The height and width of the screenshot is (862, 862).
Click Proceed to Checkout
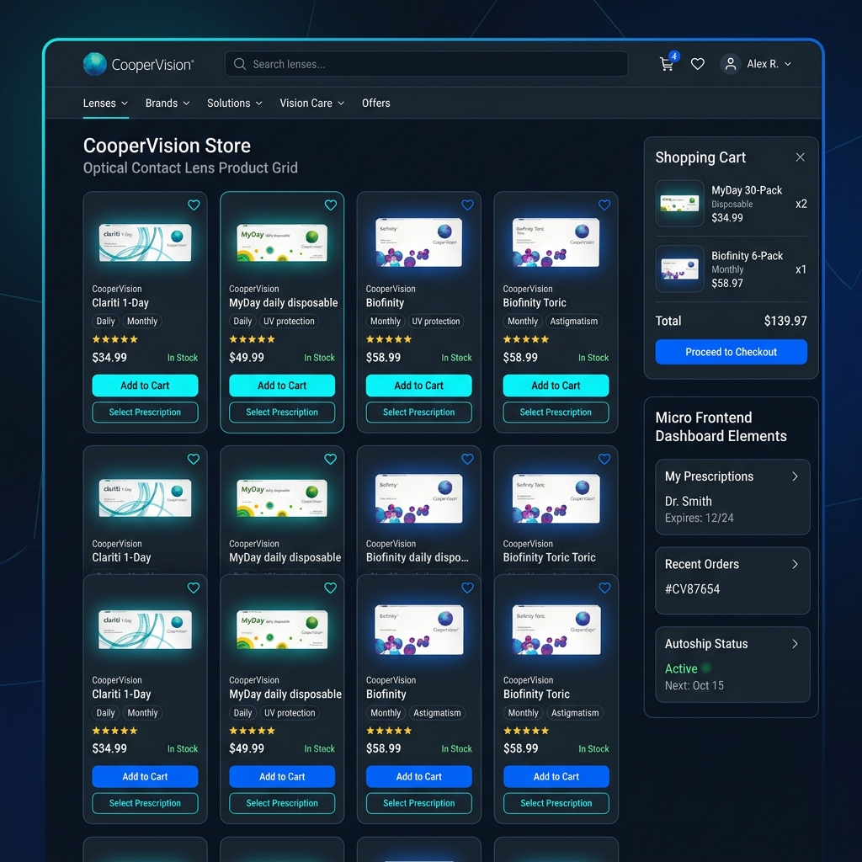coord(731,352)
